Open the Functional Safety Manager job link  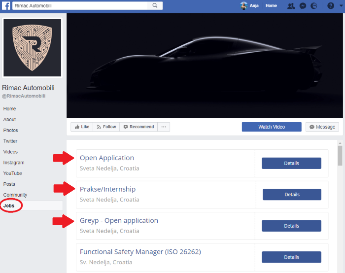click(x=140, y=252)
